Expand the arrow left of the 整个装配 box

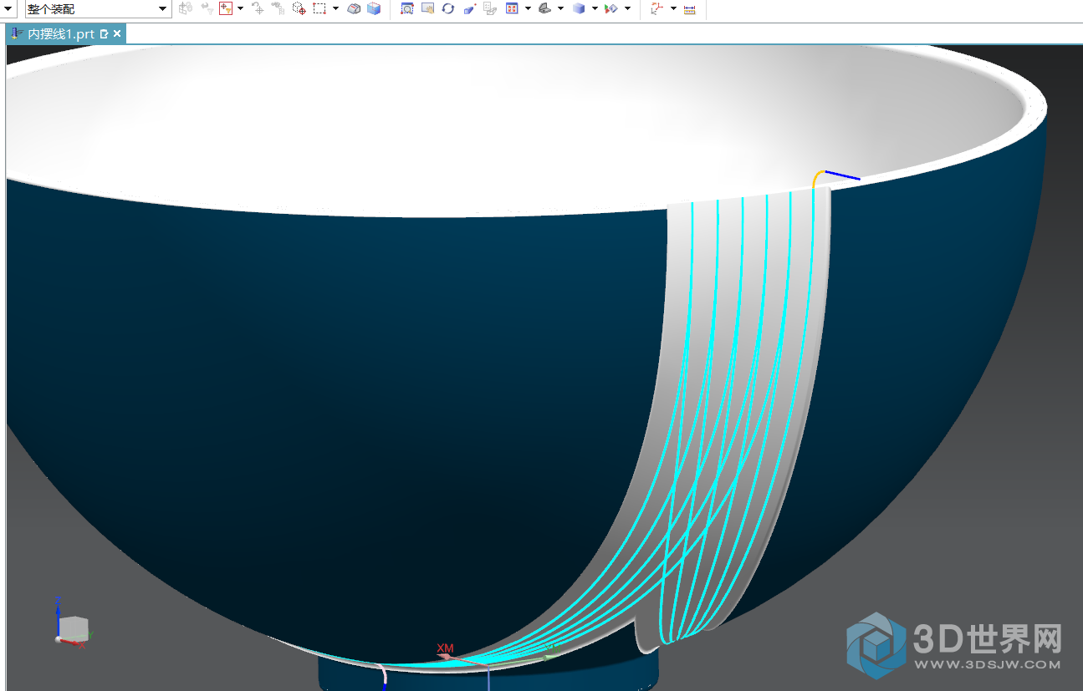(9, 8)
